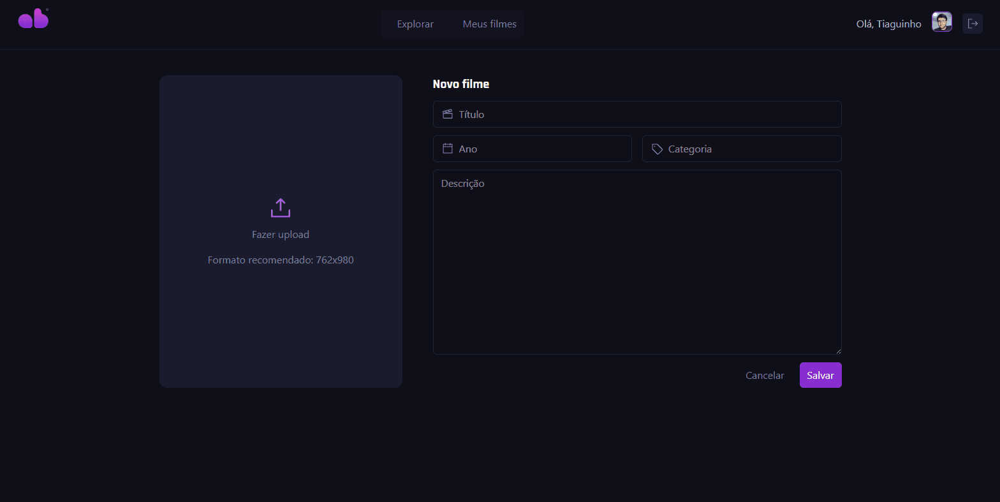Image resolution: width=1000 pixels, height=502 pixels.
Task: Open the Categoria field
Action: pos(746,149)
